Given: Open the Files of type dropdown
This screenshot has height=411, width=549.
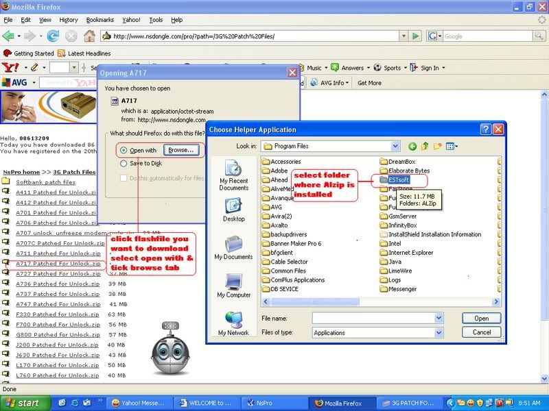Looking at the screenshot, I should pos(439,333).
